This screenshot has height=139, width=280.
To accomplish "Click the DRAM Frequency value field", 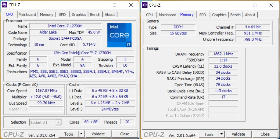I will coord(223,54).
